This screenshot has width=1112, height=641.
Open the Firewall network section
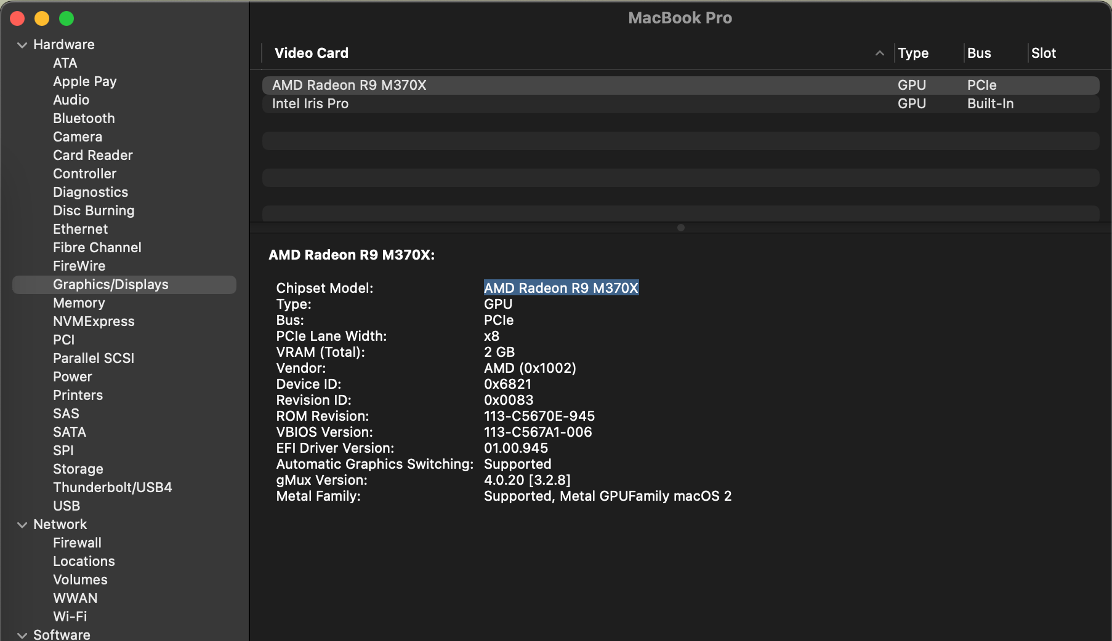tap(77, 543)
